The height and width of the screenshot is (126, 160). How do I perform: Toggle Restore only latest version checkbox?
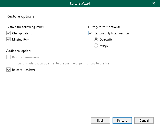[x=90, y=33]
